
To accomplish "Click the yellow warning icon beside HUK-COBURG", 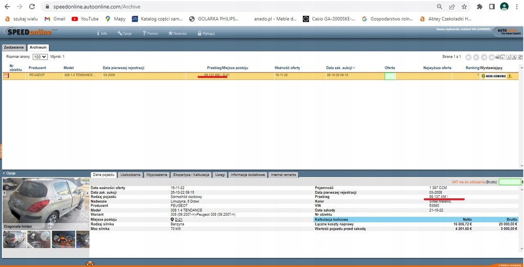I will click(509, 76).
